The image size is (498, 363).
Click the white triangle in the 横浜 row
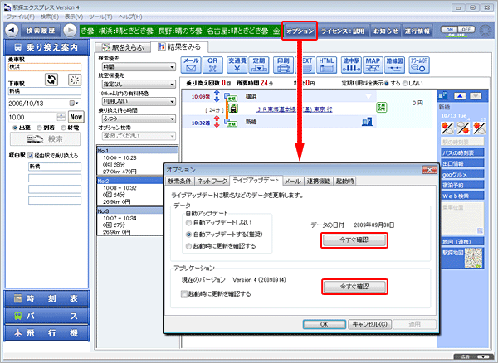pyautogui.click(x=369, y=96)
